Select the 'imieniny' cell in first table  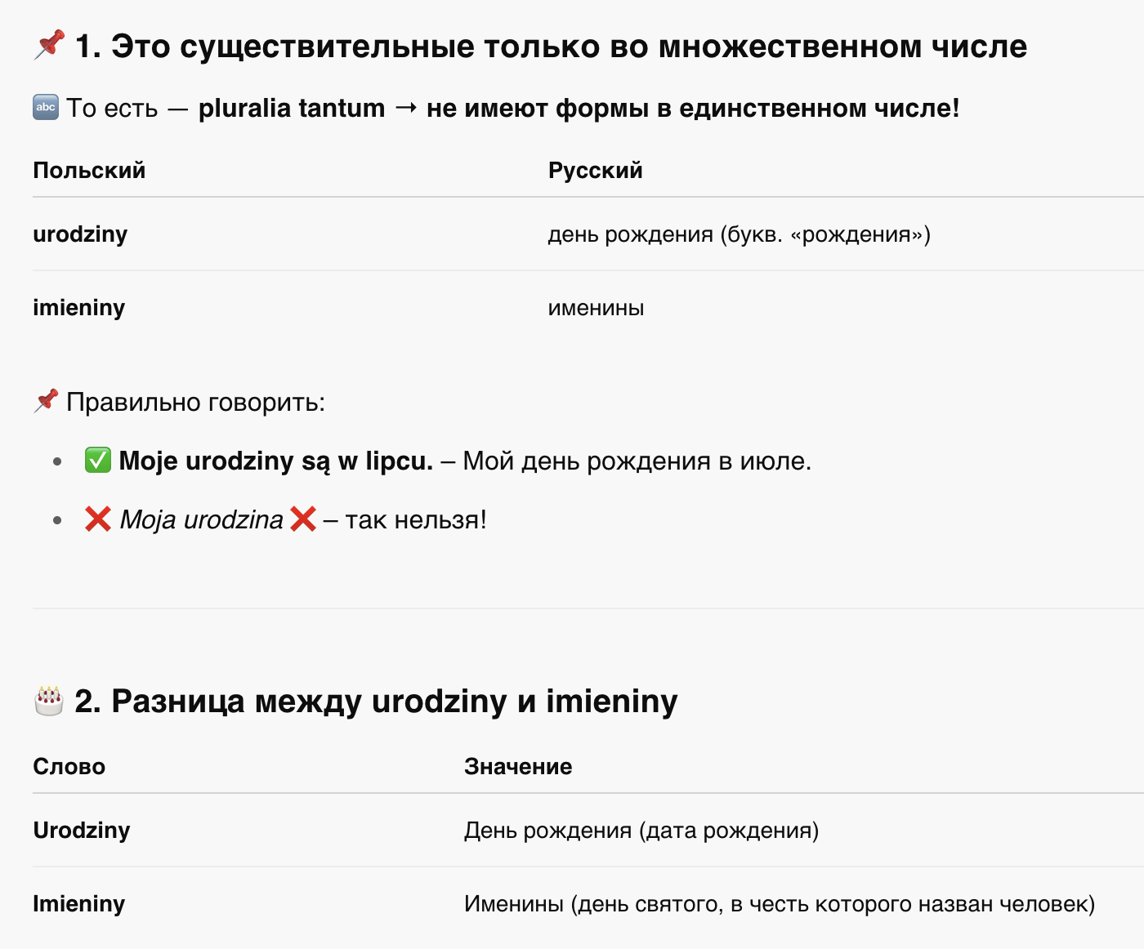tap(79, 308)
